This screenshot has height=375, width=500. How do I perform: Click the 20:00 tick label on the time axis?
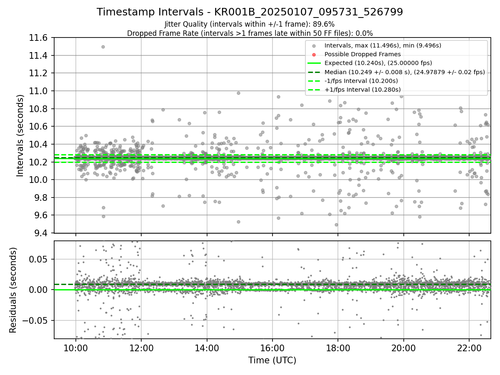tap(404, 348)
